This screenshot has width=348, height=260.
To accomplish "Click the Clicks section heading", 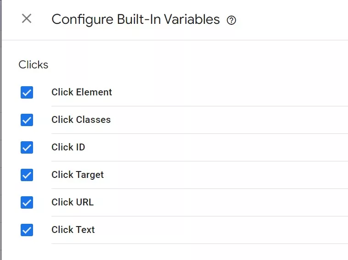I will click(34, 65).
